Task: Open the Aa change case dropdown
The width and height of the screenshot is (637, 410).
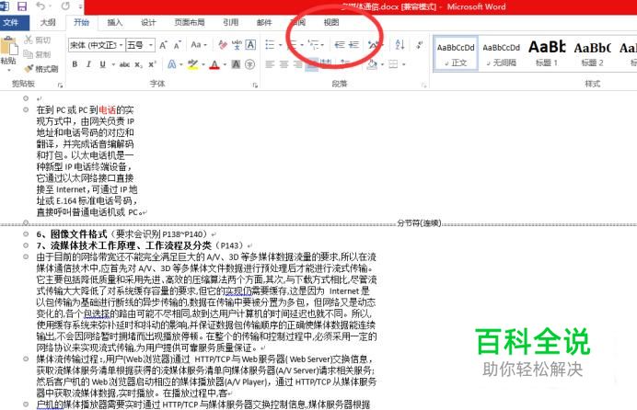Action: pyautogui.click(x=199, y=45)
